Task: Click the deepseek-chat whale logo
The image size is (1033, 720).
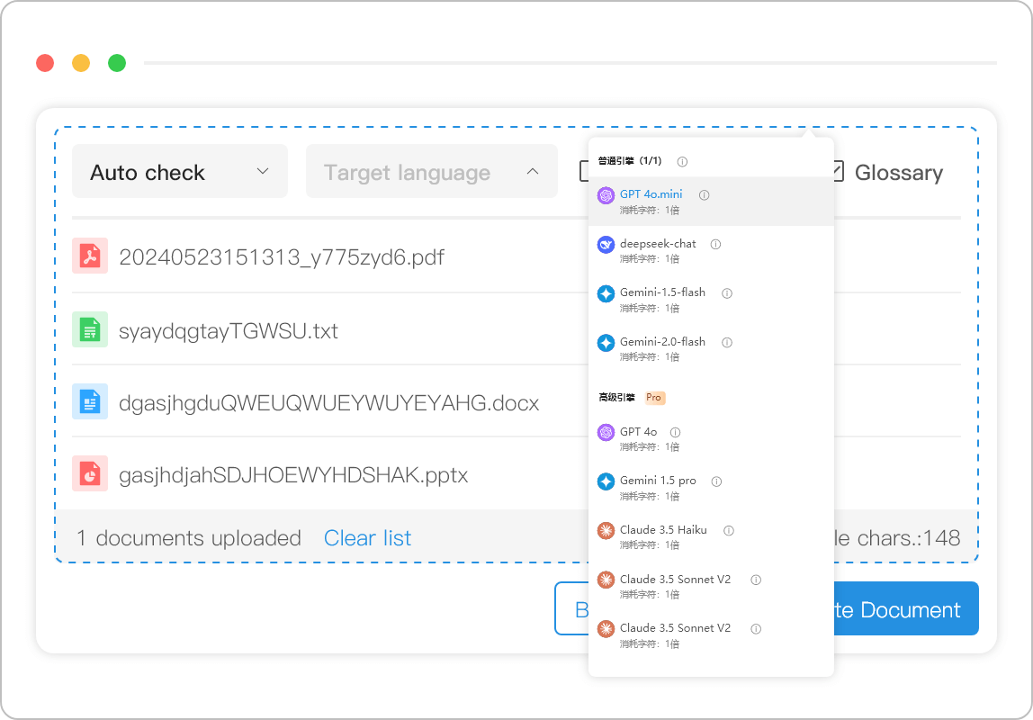Action: (606, 245)
